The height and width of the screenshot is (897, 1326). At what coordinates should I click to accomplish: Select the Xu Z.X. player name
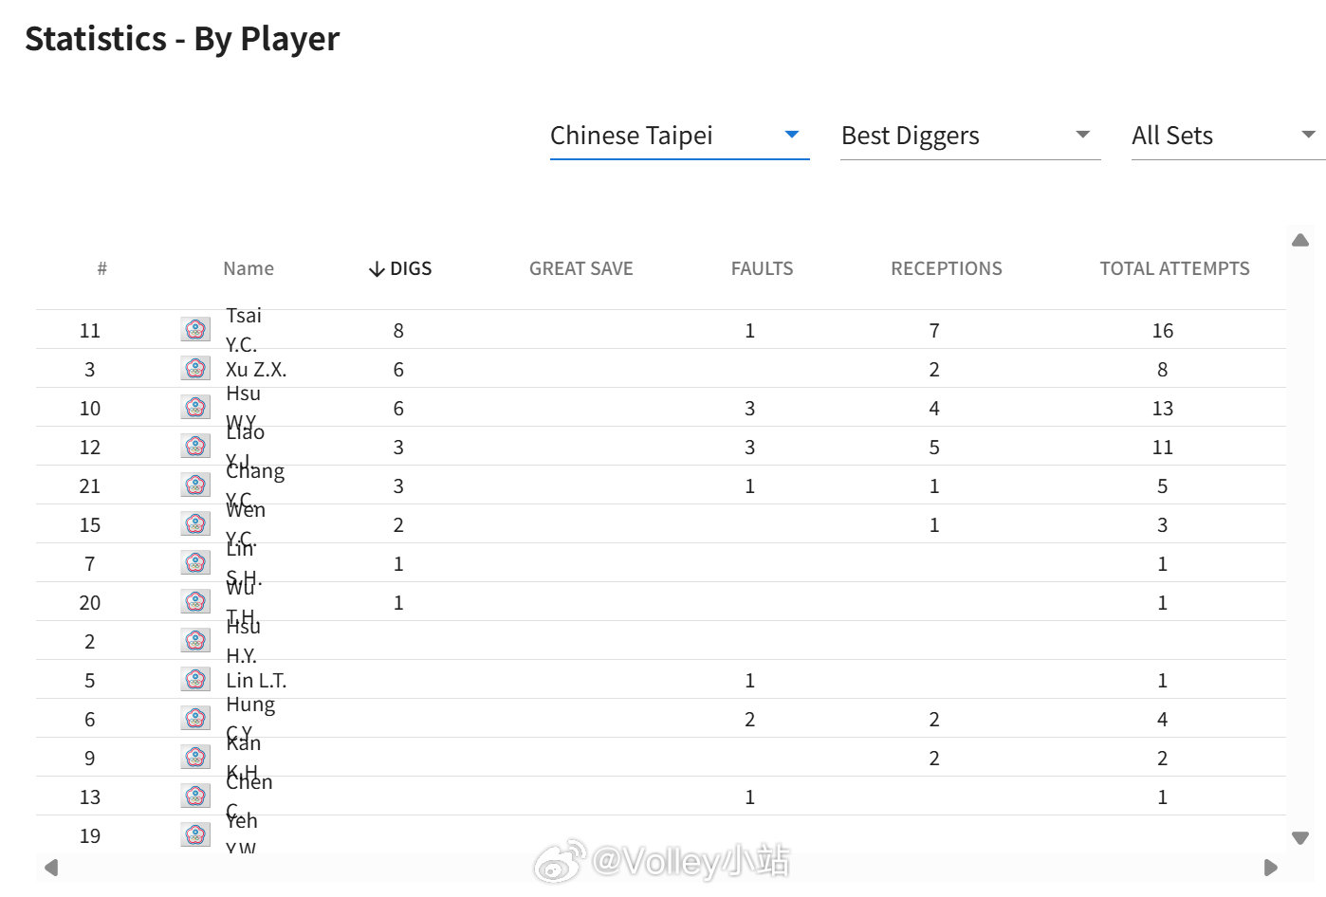click(256, 370)
